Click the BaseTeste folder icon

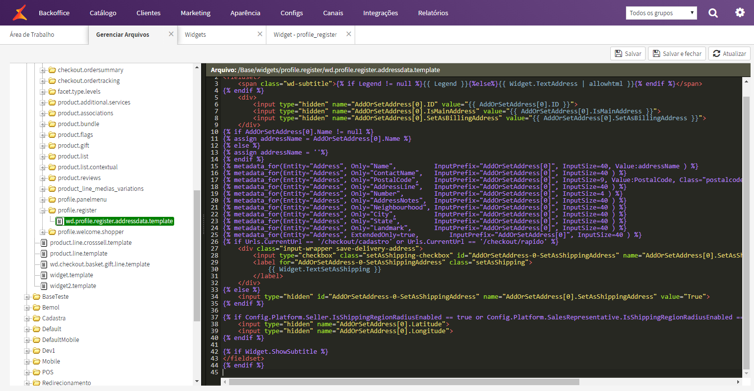(x=36, y=297)
